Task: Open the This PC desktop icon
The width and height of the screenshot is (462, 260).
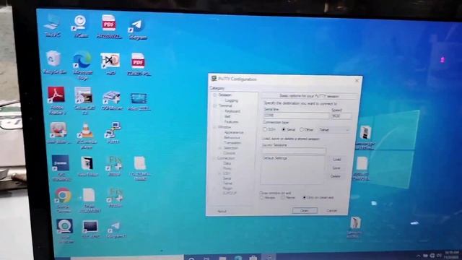Action: 52,26
